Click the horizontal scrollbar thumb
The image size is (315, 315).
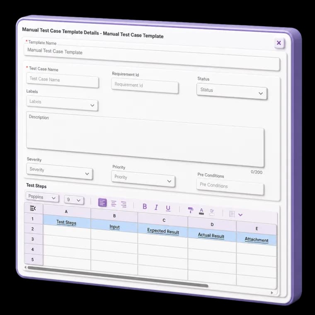(x=118, y=276)
